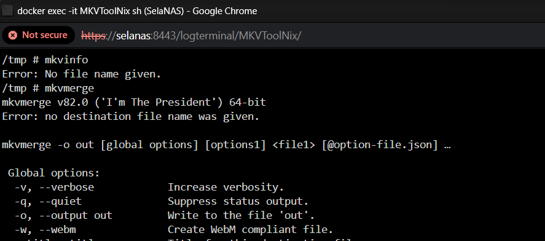Click the struck-through https in the address bar
This screenshot has width=545, height=241.
(x=94, y=36)
